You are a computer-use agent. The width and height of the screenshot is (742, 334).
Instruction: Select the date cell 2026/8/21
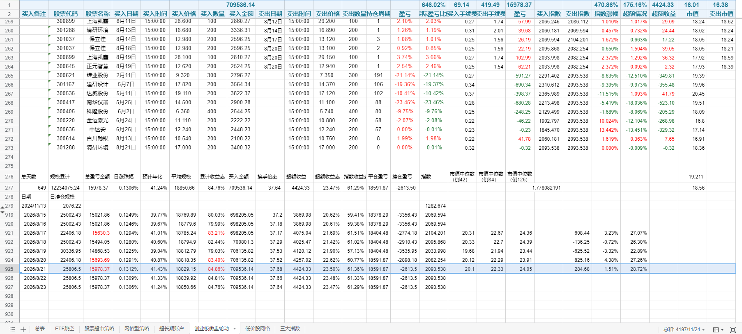(34, 269)
